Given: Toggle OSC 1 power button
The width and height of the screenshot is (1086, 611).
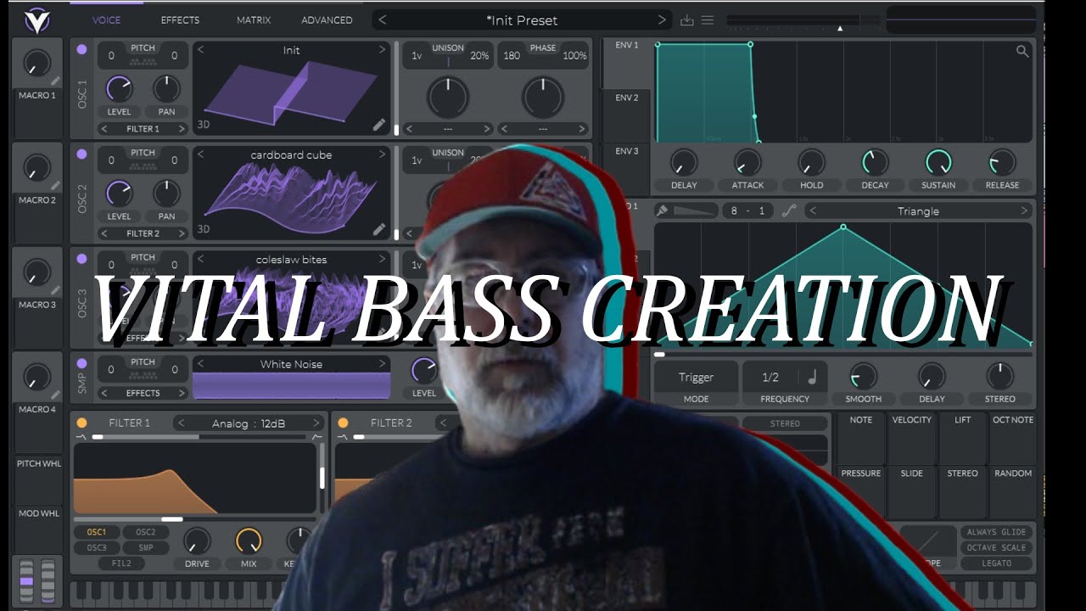Looking at the screenshot, I should coord(82,49).
